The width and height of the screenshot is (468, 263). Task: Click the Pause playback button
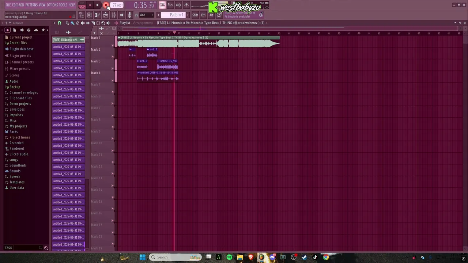click(x=90, y=5)
